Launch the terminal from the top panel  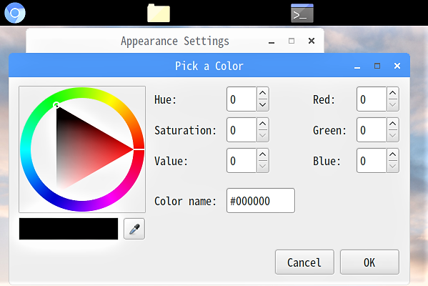(x=302, y=13)
